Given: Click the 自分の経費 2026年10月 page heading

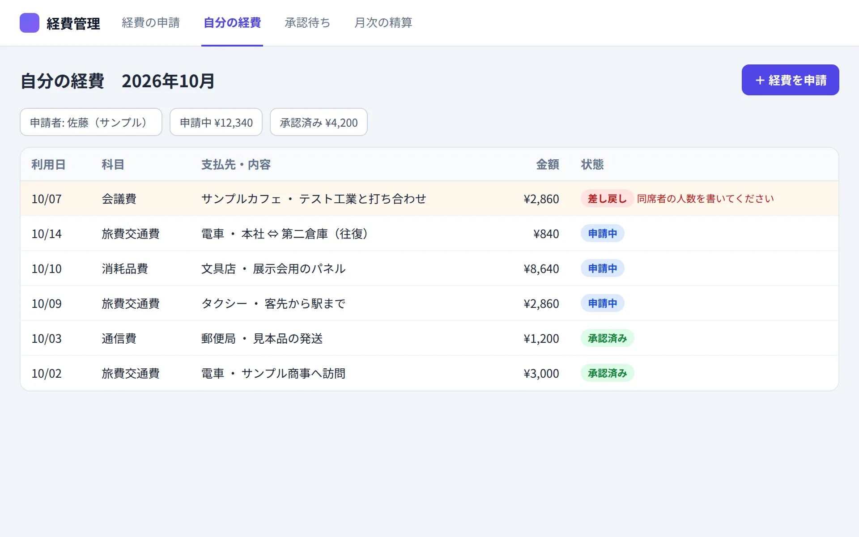Looking at the screenshot, I should click(118, 81).
